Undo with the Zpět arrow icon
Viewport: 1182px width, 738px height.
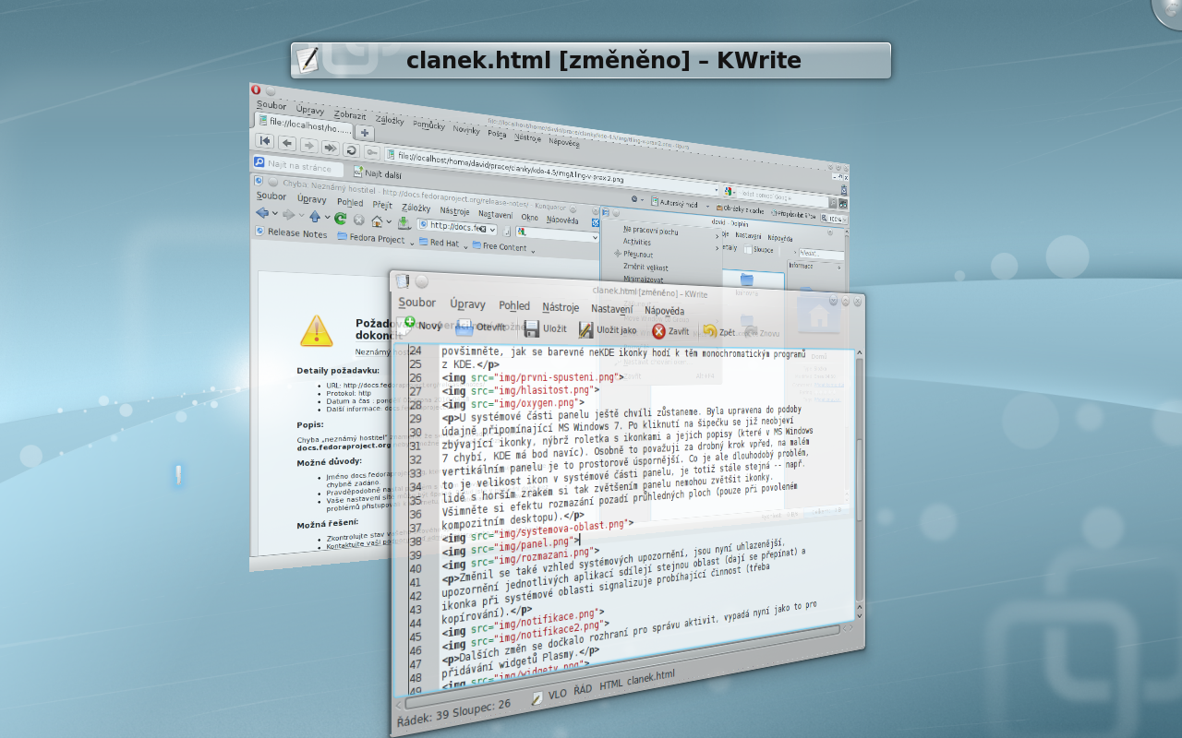coord(709,331)
